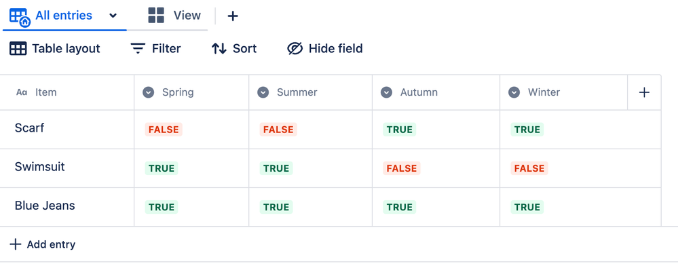Add a new view with the plus icon
The height and width of the screenshot is (264, 678).
tap(233, 16)
